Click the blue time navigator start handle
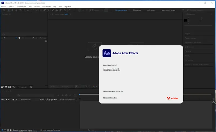The width and height of the screenshot is (216, 132). click(x=79, y=94)
